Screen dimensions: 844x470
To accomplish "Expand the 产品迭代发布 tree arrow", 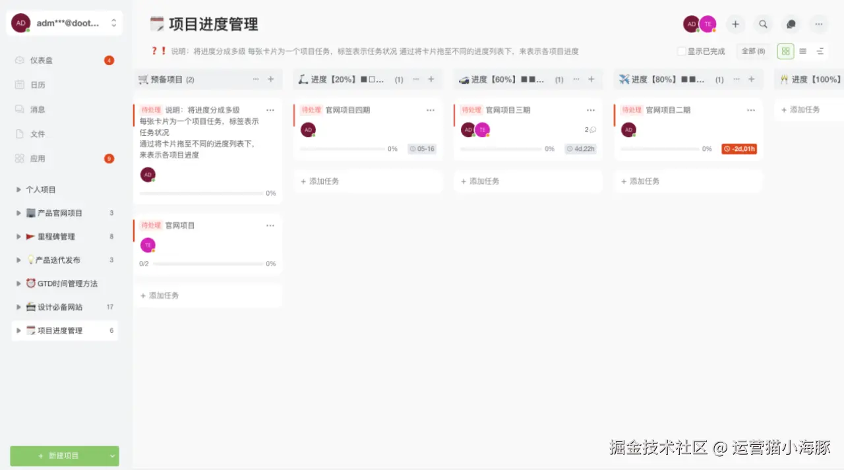I will 18,260.
